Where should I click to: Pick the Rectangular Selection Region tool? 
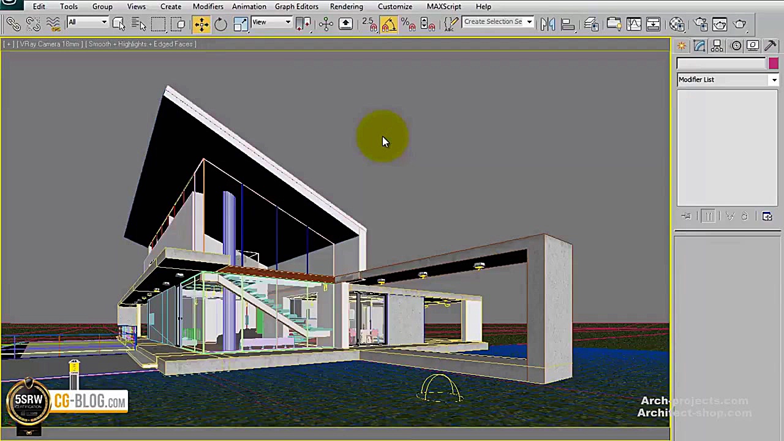click(x=159, y=24)
